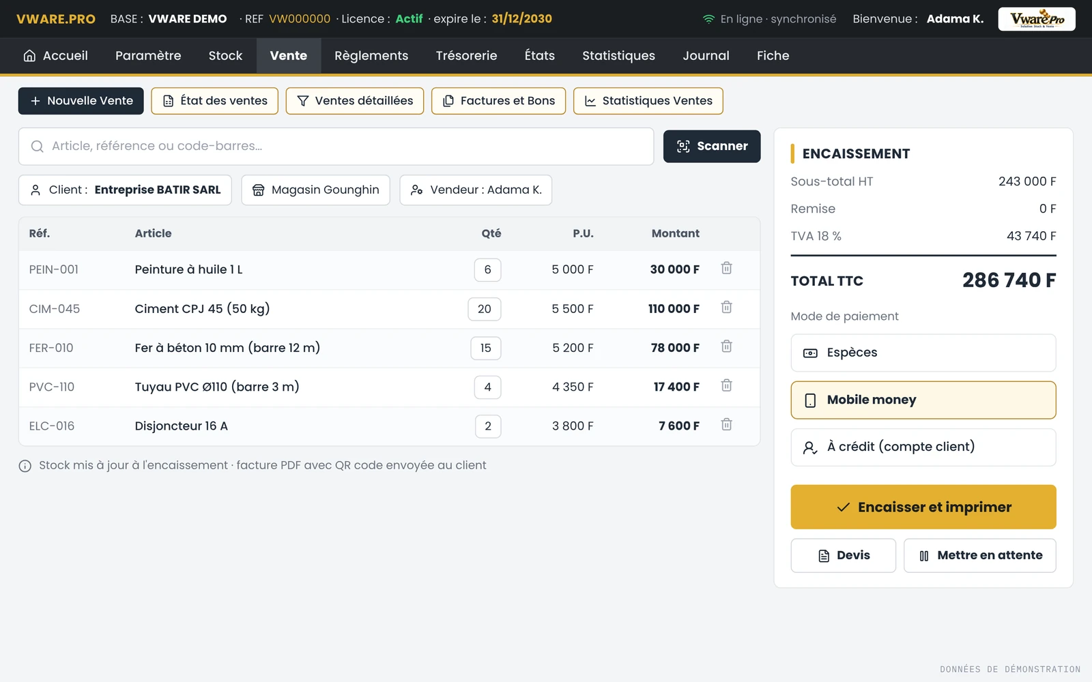Select Mobile money payment mode

tap(923, 400)
